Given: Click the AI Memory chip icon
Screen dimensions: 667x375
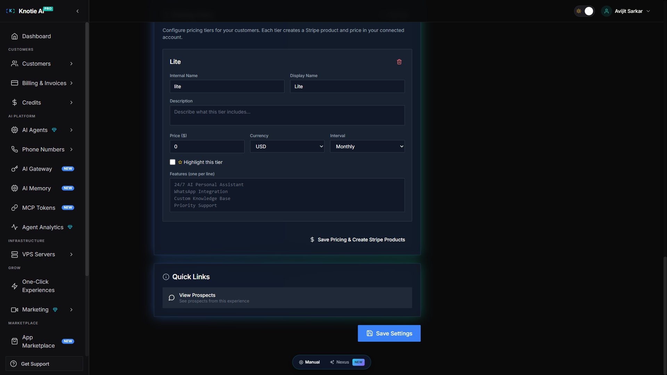Looking at the screenshot, I should click(x=15, y=188).
